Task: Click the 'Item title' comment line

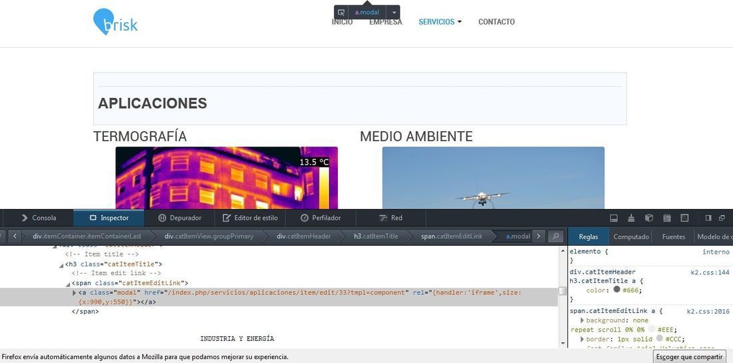Action: 101,254
